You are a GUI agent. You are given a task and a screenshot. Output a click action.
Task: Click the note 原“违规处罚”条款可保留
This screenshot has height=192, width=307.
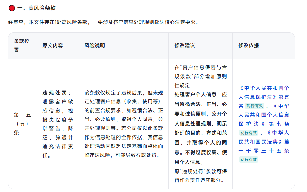coord(201,176)
